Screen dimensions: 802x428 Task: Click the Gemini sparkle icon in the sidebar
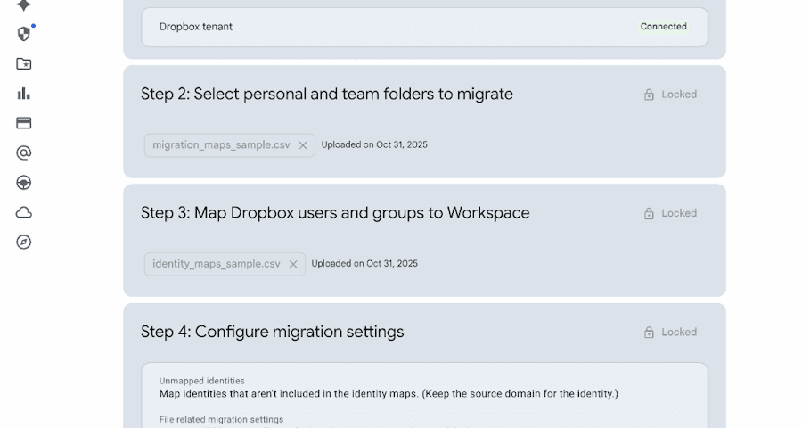point(24,4)
